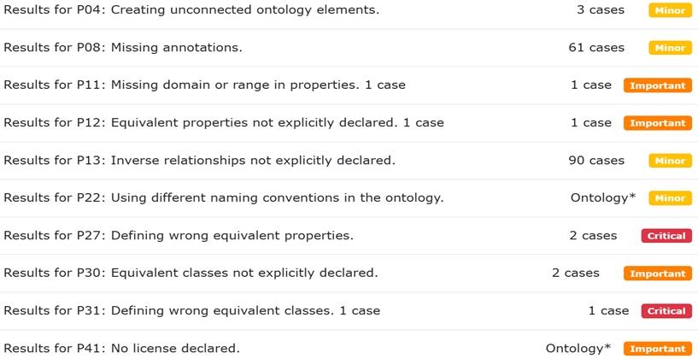Click "Ontology*" label in P22 row
Image resolution: width=698 pixels, height=359 pixels.
(x=603, y=198)
